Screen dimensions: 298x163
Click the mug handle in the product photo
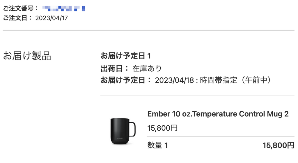coord(132,130)
